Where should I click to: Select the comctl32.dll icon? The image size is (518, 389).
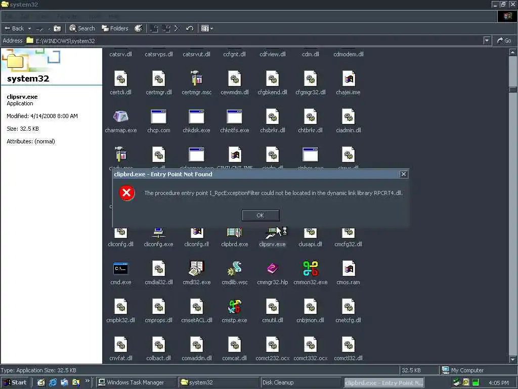[x=348, y=344]
